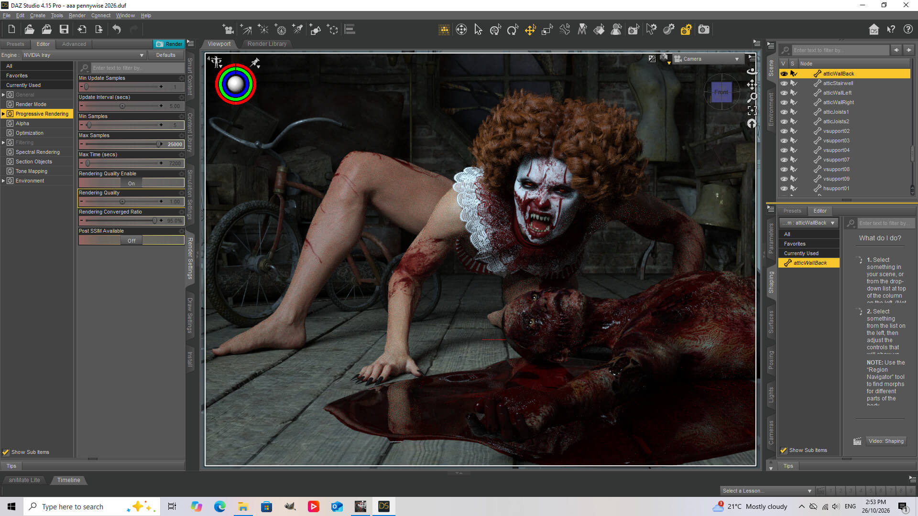Select the Scale tool icon

[x=547, y=30]
